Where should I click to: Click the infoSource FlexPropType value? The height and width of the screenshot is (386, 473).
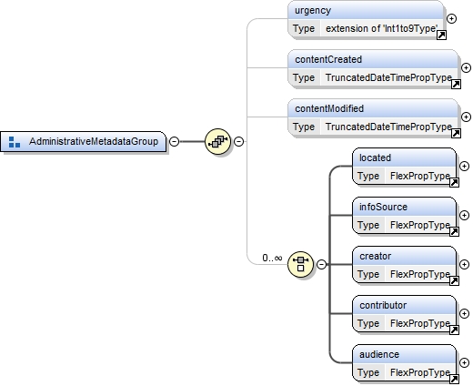point(420,225)
